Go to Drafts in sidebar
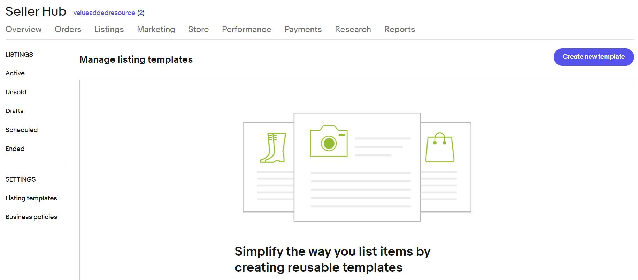Image resolution: width=638 pixels, height=280 pixels. click(14, 111)
